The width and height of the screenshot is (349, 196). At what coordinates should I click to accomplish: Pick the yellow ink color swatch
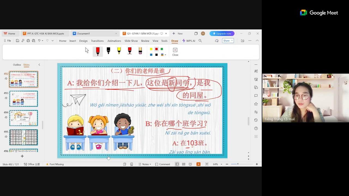(151, 49)
